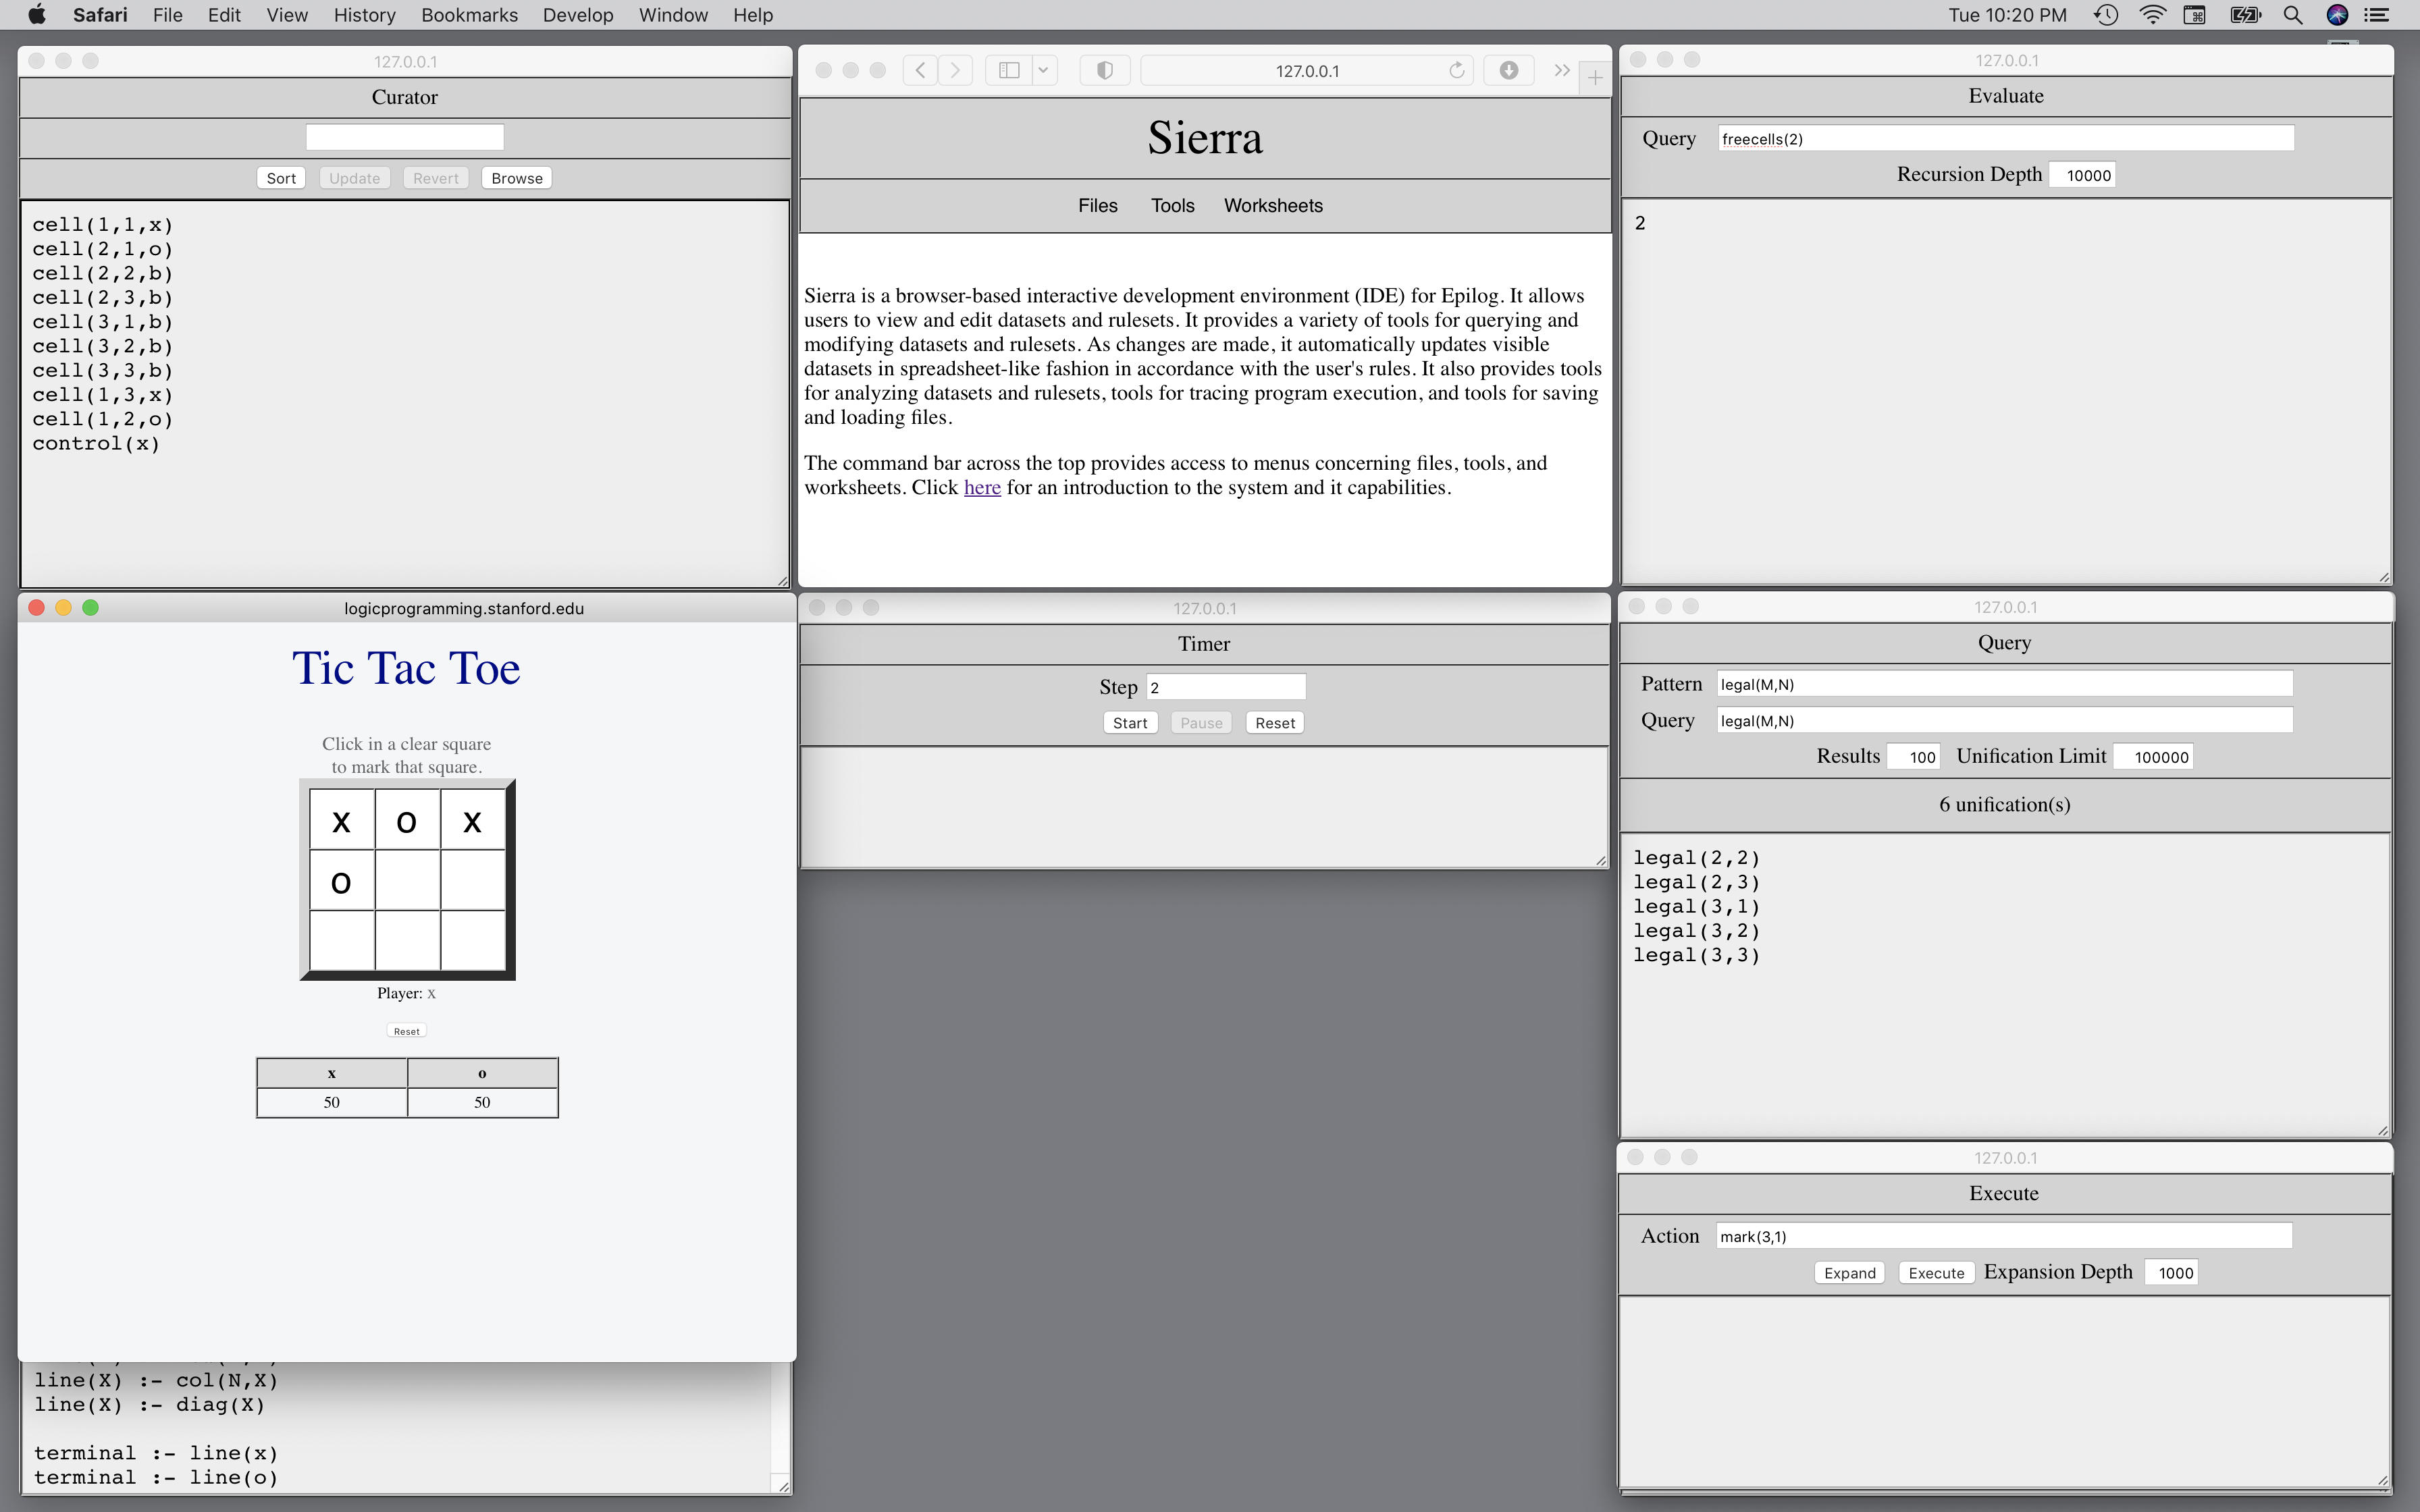This screenshot has width=2420, height=1512.
Task: Reload the page with refresh icon
Action: coord(1457,70)
